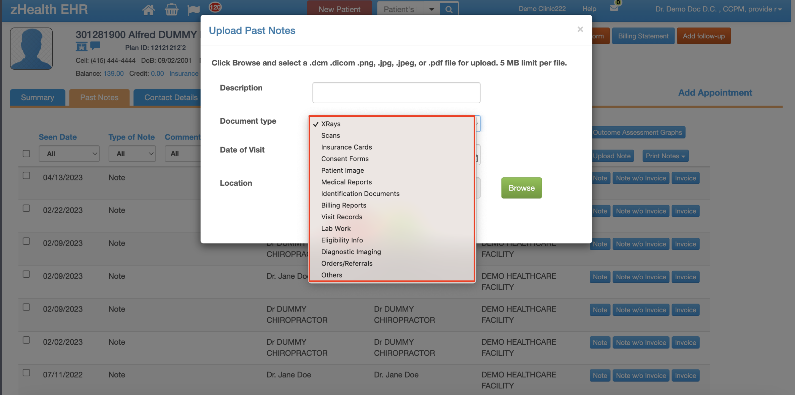The width and height of the screenshot is (795, 395).
Task: Open the shopping basket icon
Action: pyautogui.click(x=171, y=9)
